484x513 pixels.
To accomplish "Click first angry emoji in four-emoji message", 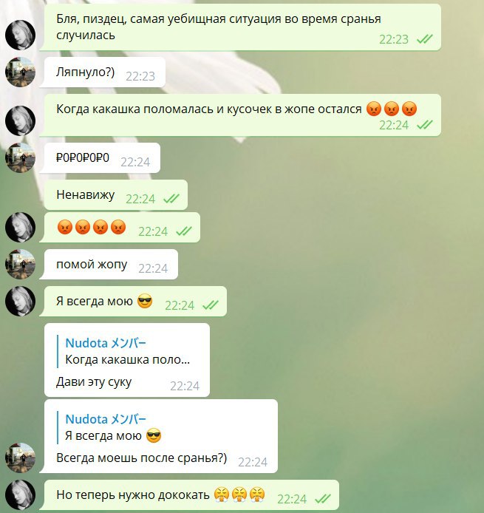I will (65, 227).
